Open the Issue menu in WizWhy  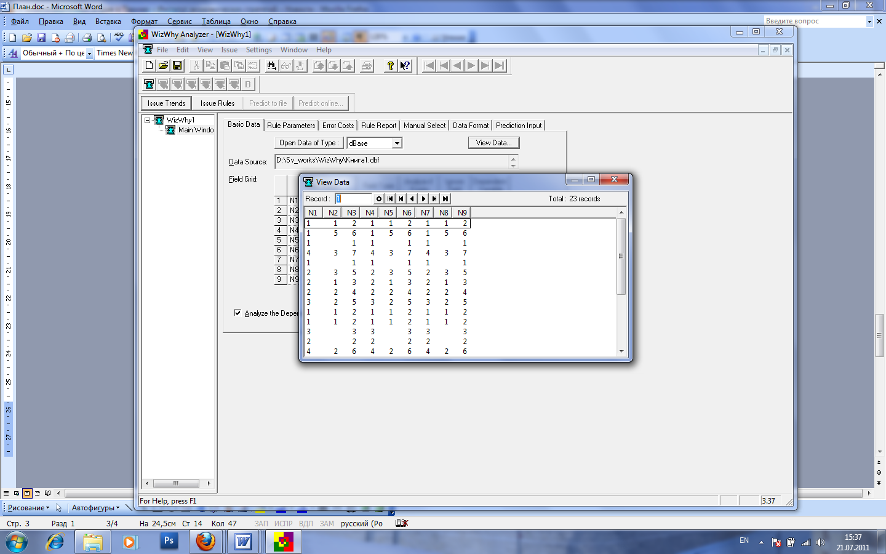tap(229, 50)
